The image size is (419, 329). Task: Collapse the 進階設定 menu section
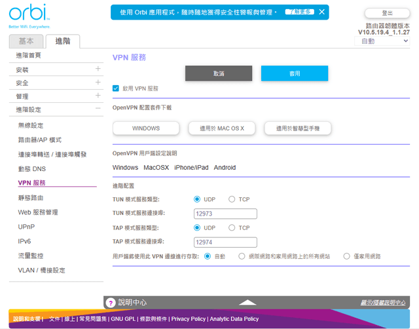click(x=98, y=108)
